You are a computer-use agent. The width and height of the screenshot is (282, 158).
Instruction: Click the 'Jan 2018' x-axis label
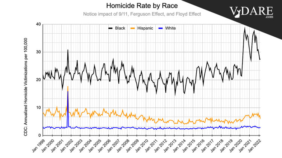[217, 145]
